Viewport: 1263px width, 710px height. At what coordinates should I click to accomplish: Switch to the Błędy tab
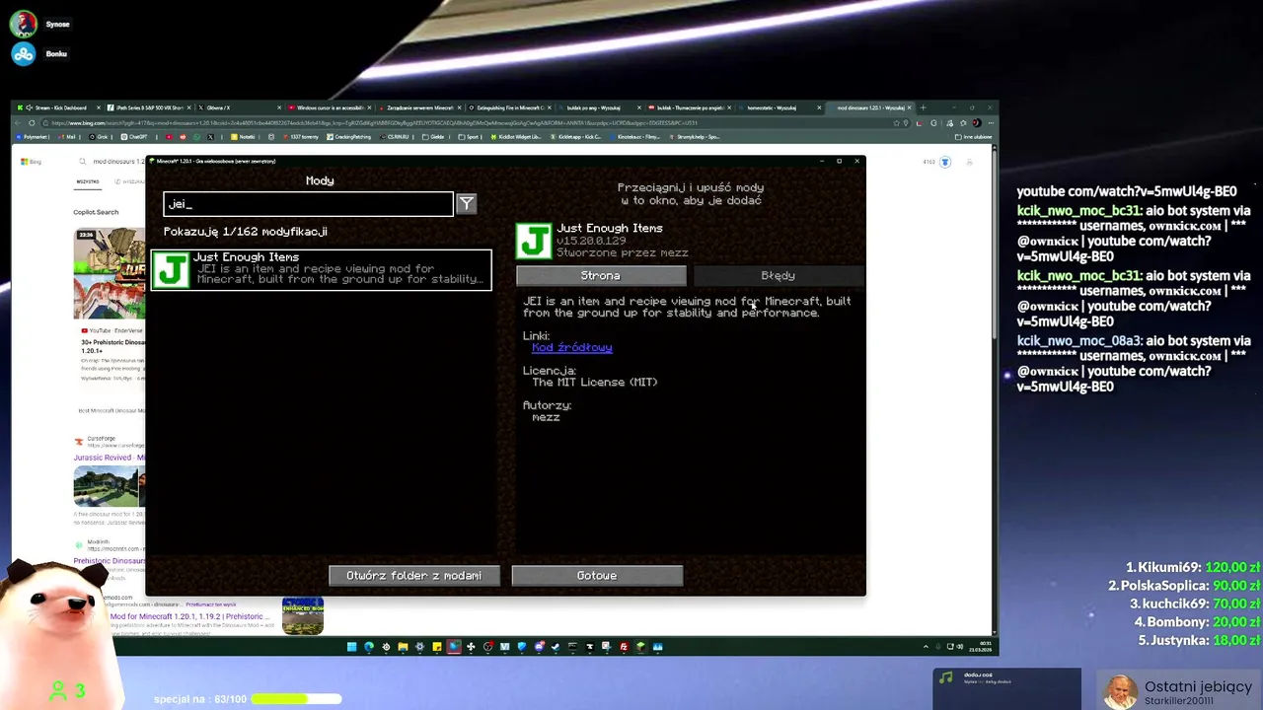click(x=778, y=276)
